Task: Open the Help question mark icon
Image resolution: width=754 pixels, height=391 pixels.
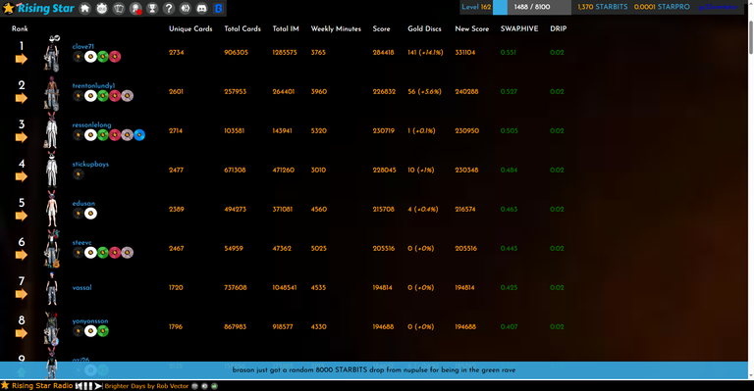Action: [169, 8]
